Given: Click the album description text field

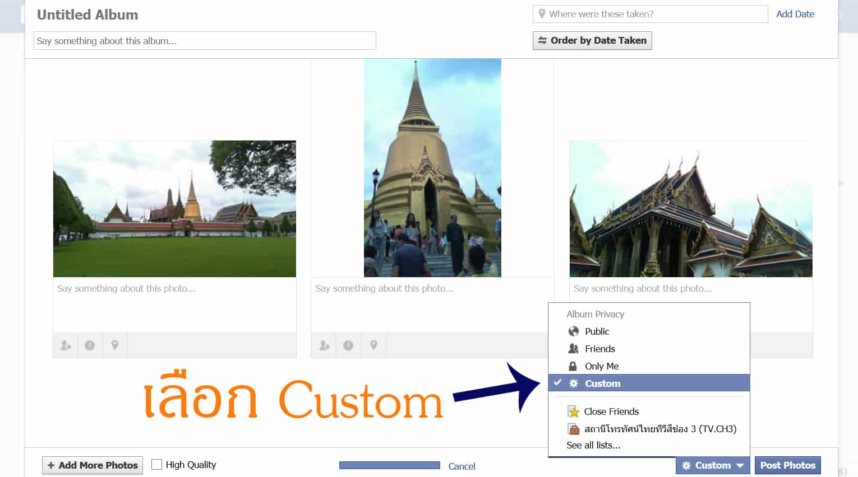Looking at the screenshot, I should click(x=205, y=41).
